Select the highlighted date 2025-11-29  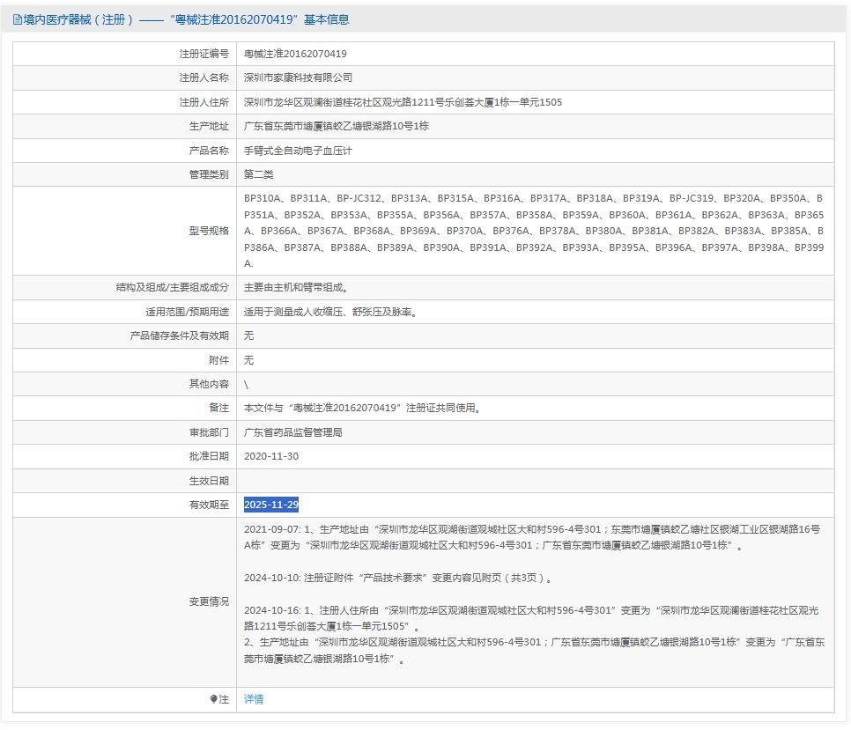tap(272, 505)
